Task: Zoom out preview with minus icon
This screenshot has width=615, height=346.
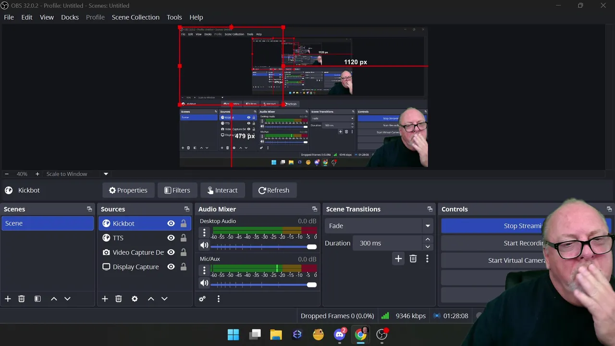Action: click(x=7, y=174)
